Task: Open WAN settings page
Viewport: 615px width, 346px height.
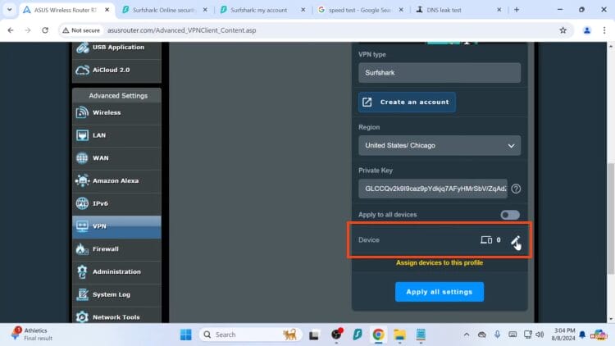Action: point(116,158)
